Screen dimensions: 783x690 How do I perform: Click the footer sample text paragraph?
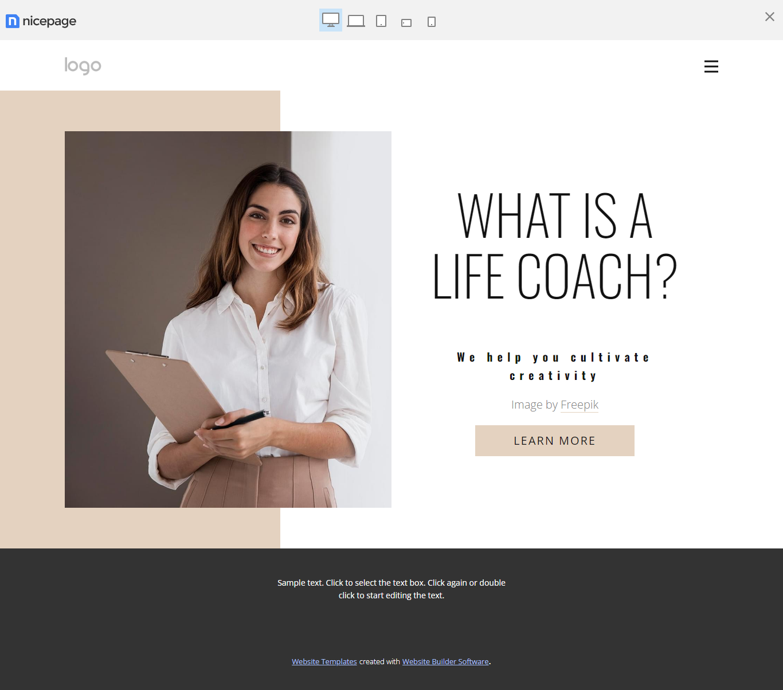(x=391, y=589)
